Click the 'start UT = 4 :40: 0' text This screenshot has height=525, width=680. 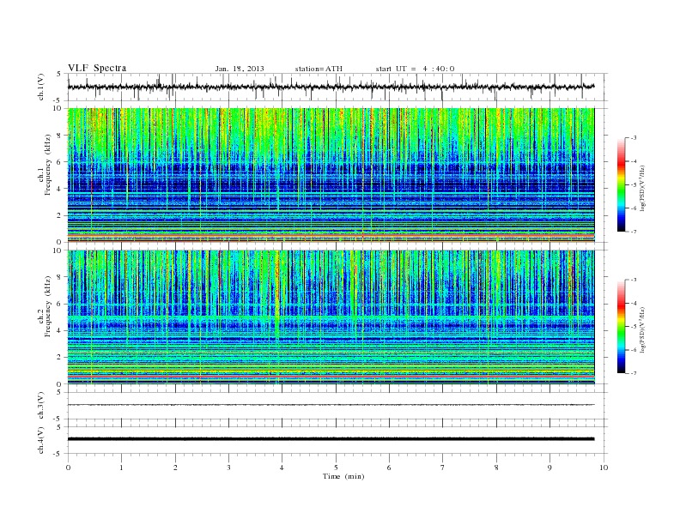click(x=415, y=69)
